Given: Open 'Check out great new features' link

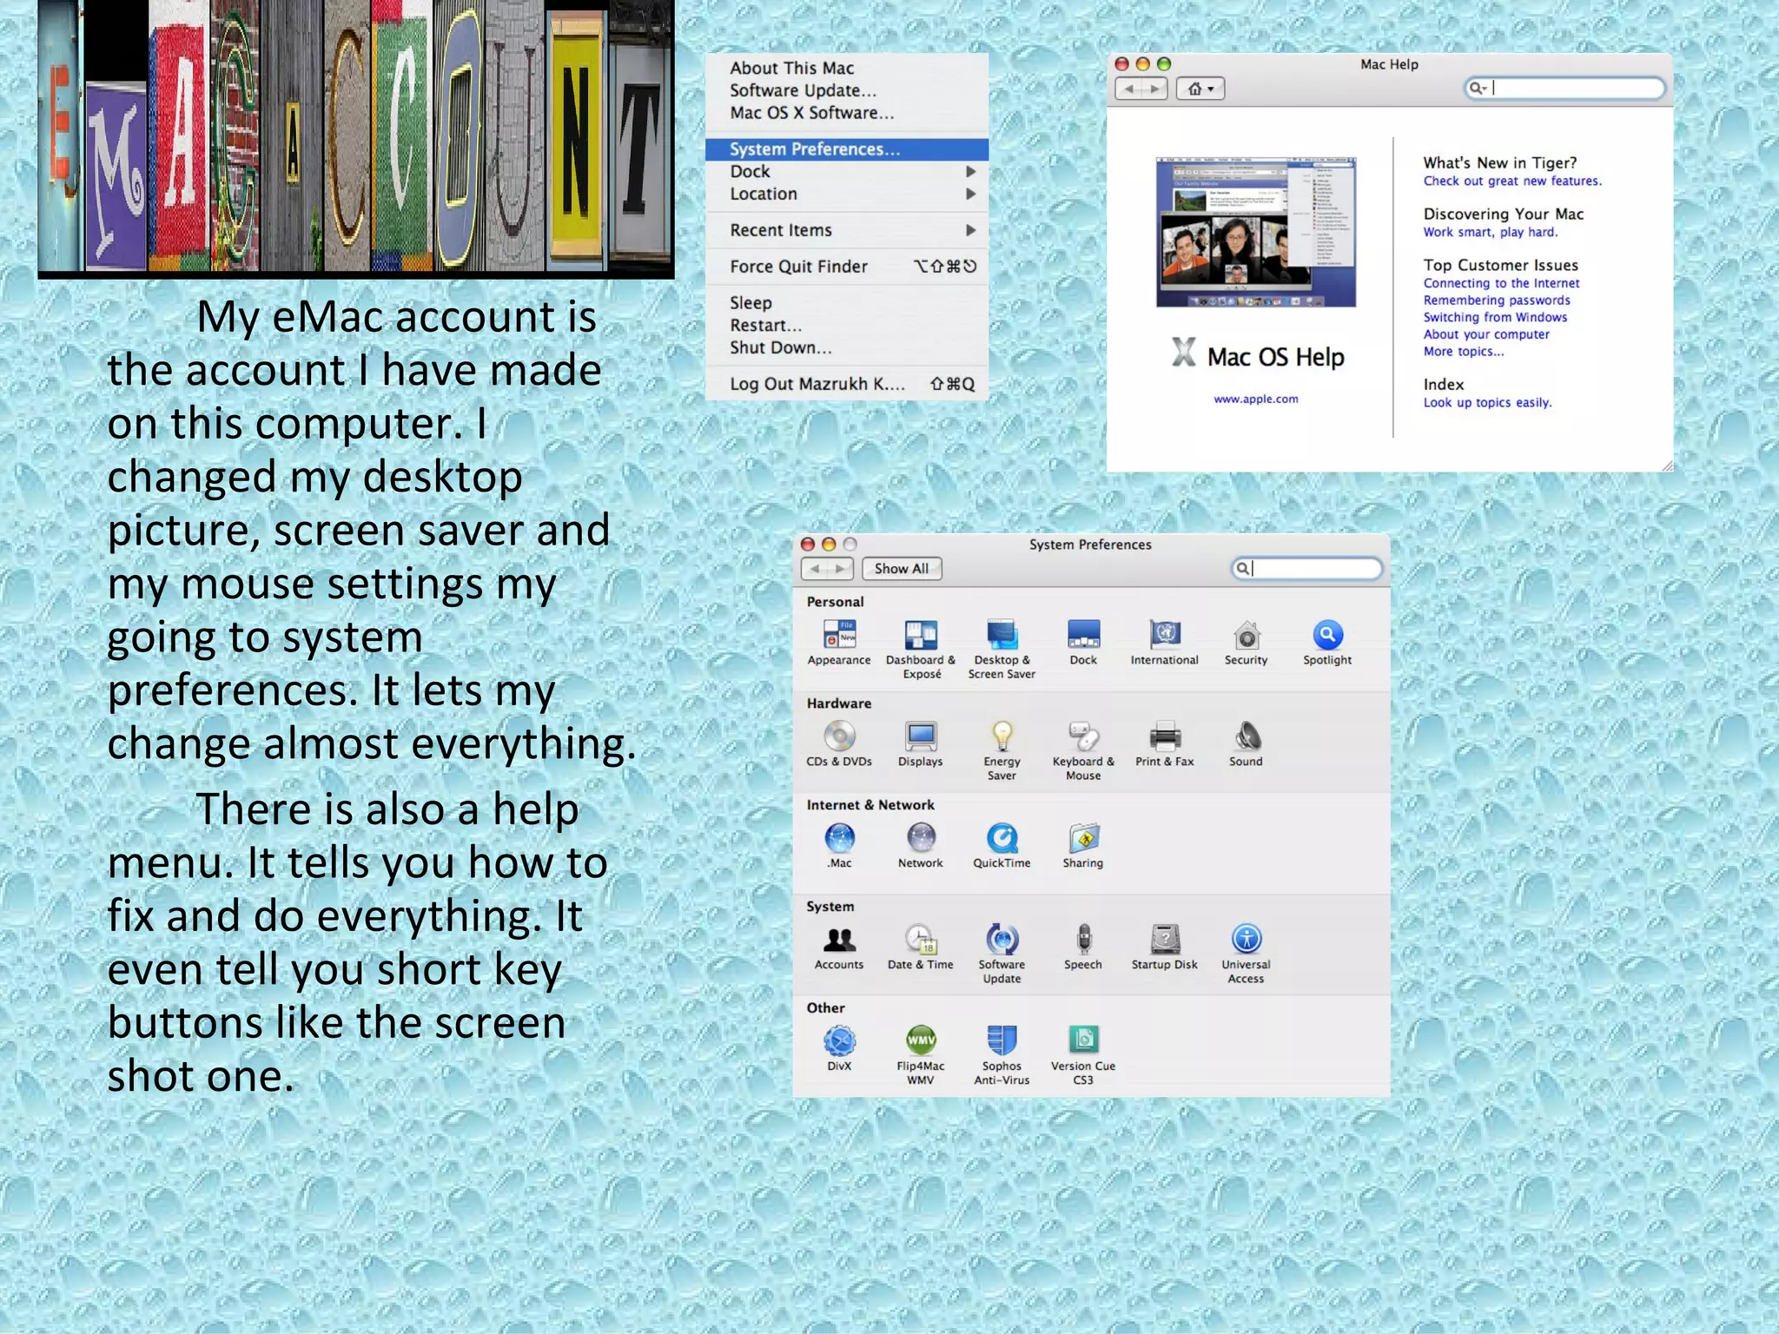Looking at the screenshot, I should pyautogui.click(x=1512, y=182).
